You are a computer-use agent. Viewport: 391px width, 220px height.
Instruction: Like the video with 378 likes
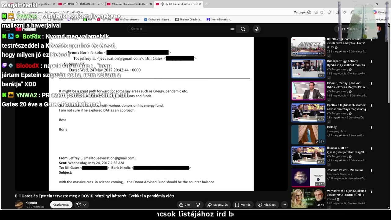[x=184, y=205]
